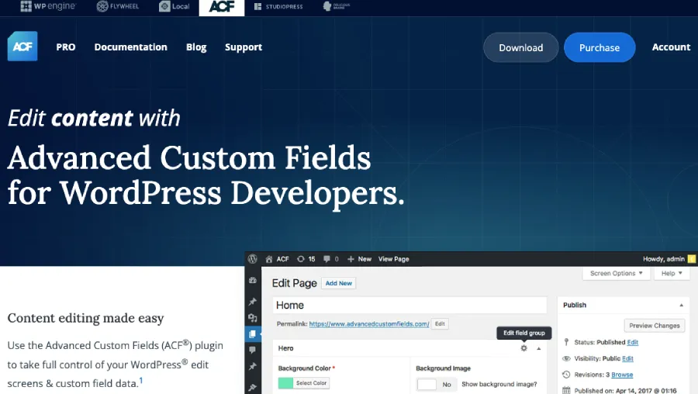Open the Documentation menu item
Screen dimensions: 698x394
coord(130,47)
